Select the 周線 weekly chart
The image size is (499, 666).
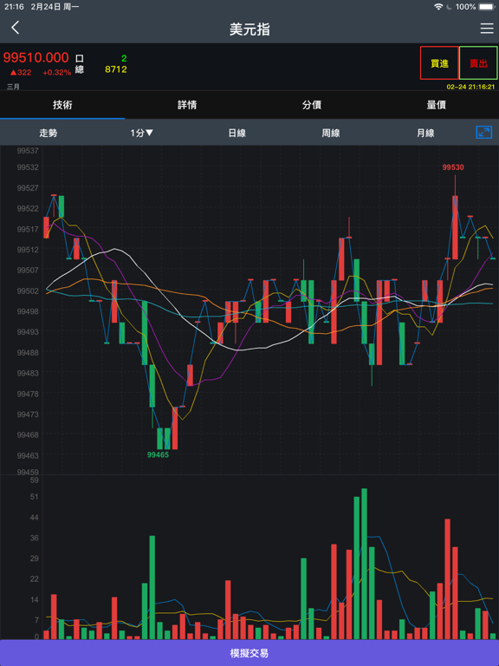click(331, 133)
